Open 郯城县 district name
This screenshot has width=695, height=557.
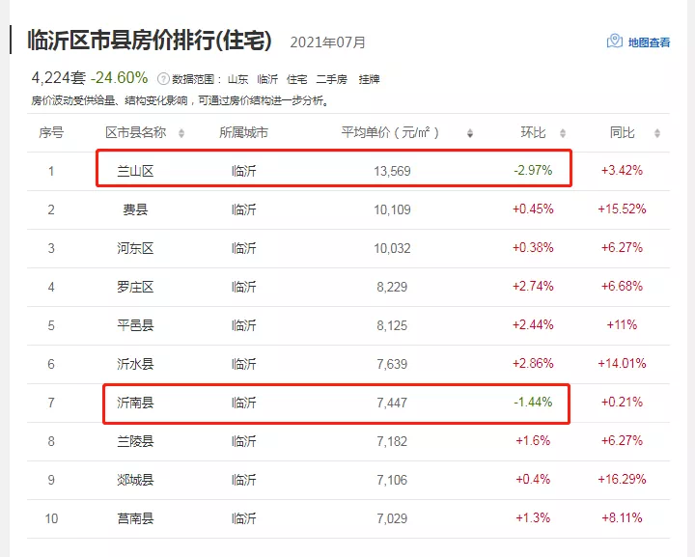pos(135,480)
